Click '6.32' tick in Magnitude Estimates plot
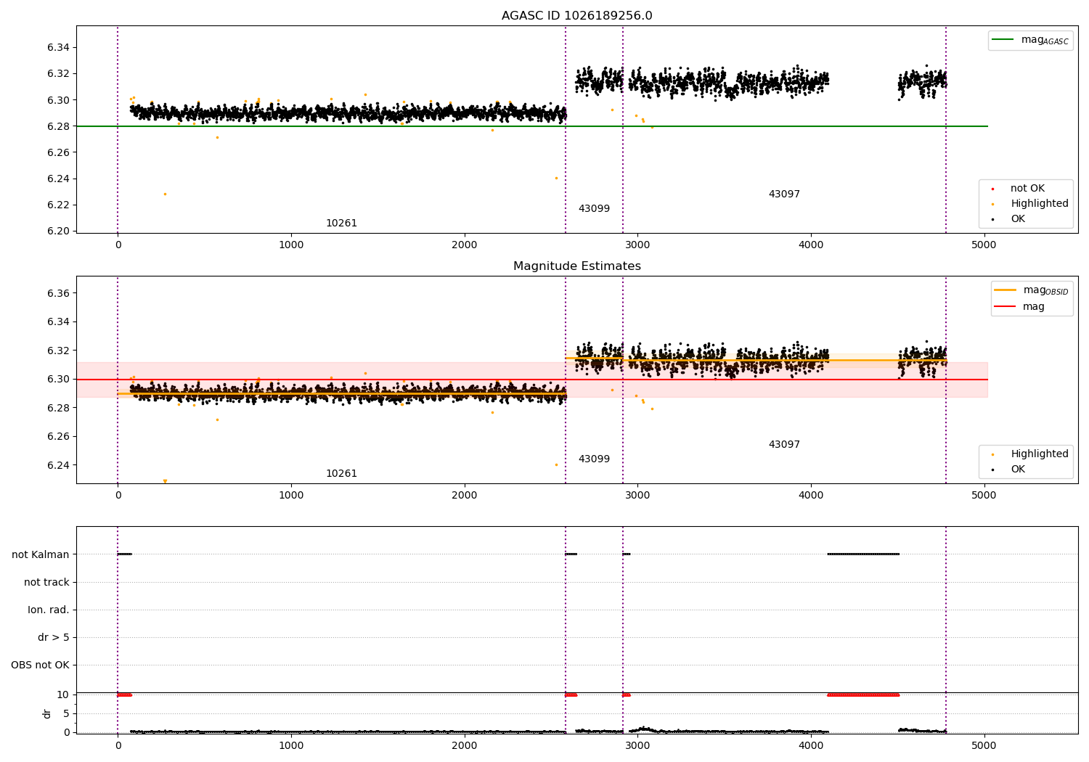 point(58,351)
